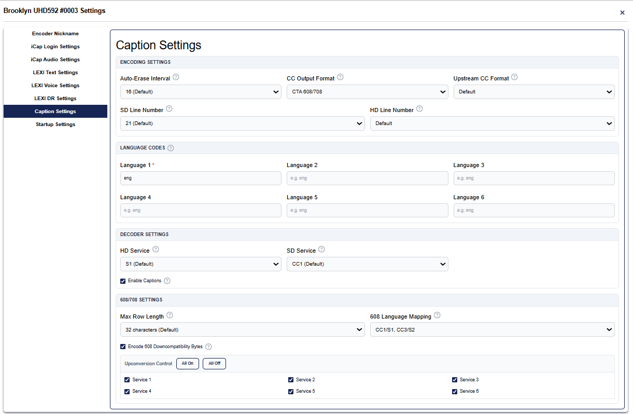Click the Language 1 input field

tap(201, 178)
